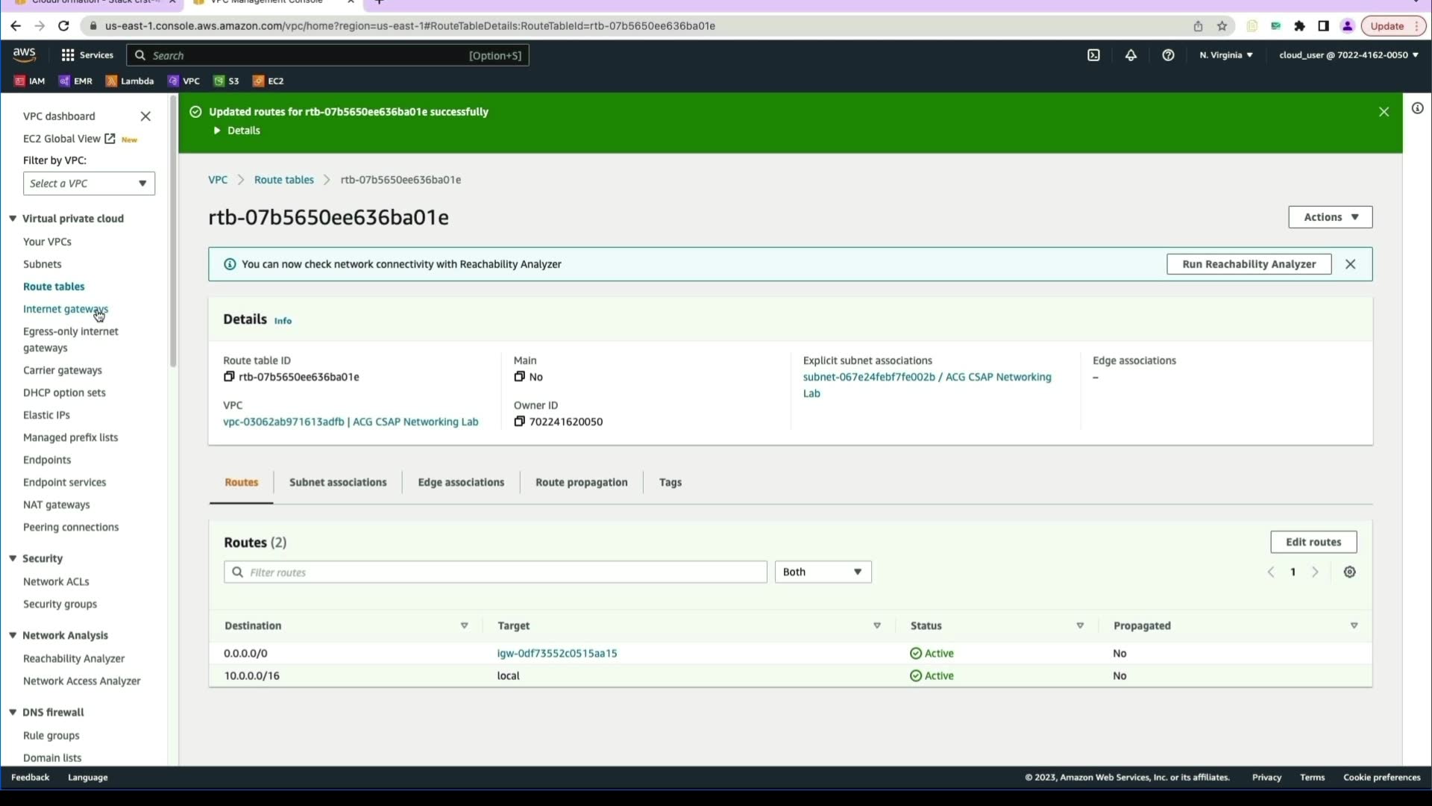Open the Both routes filter dropdown
This screenshot has height=806, width=1432.
coord(822,572)
